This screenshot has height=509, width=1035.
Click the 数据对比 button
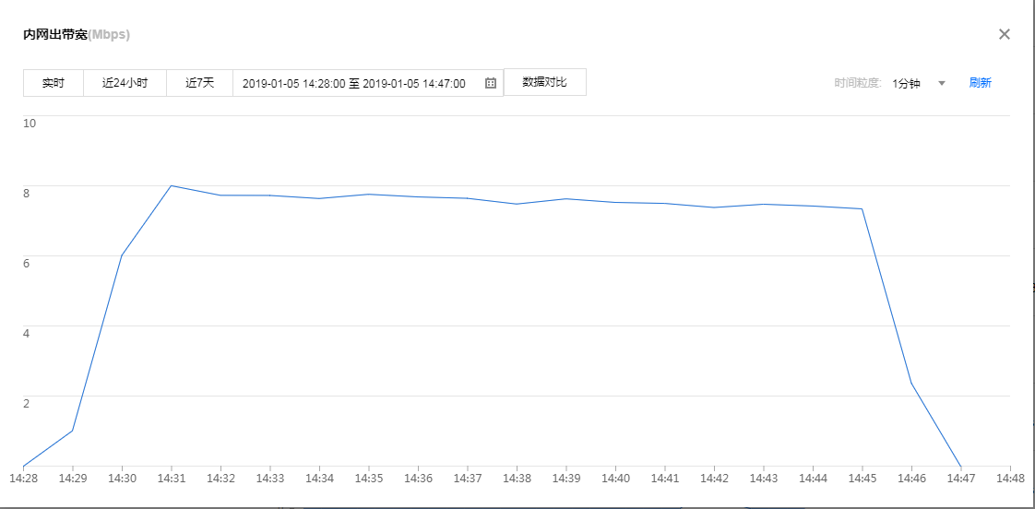coord(544,82)
